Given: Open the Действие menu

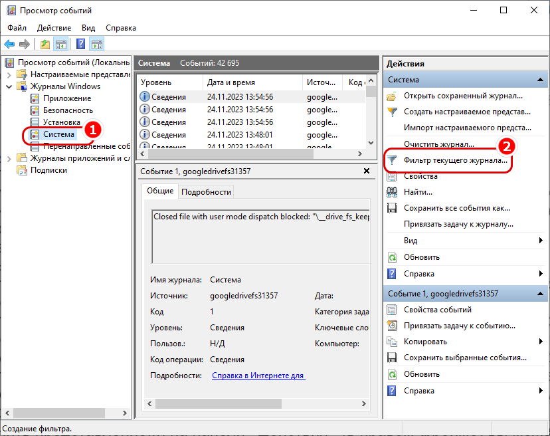Looking at the screenshot, I should pos(54,28).
